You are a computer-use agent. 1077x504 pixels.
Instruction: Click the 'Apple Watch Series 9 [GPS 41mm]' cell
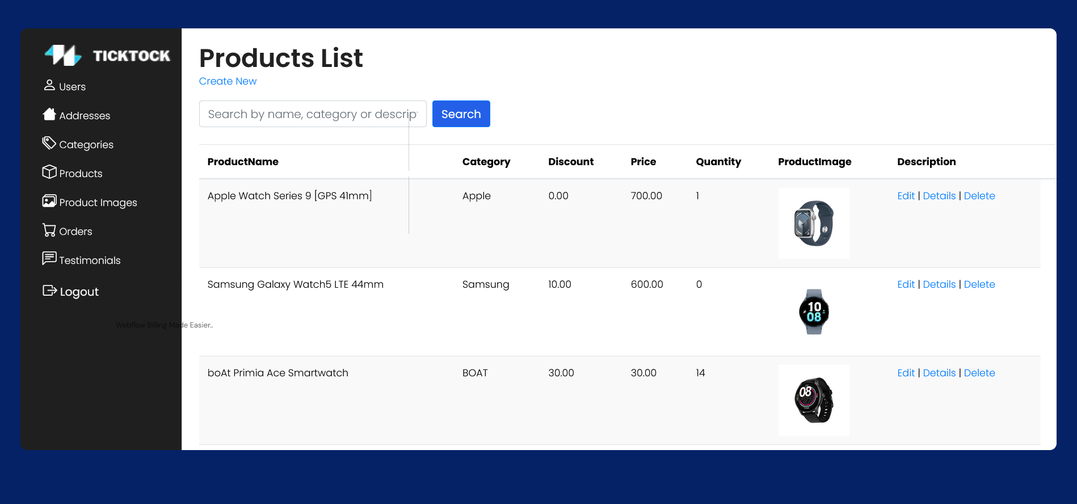coord(290,196)
